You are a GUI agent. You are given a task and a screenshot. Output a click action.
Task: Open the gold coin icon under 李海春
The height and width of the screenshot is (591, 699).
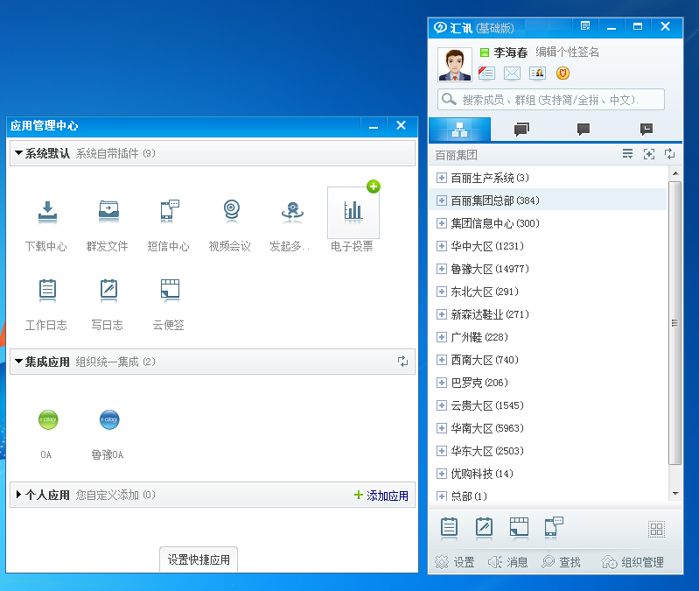563,73
